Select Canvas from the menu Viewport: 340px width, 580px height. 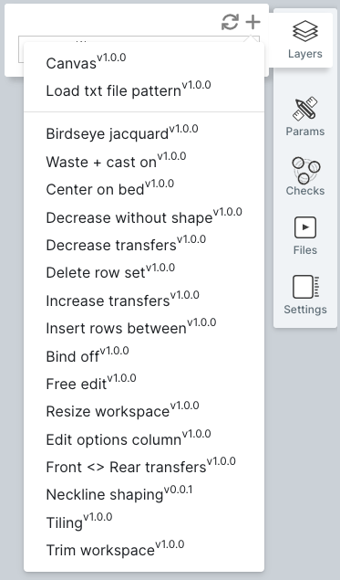click(144, 62)
